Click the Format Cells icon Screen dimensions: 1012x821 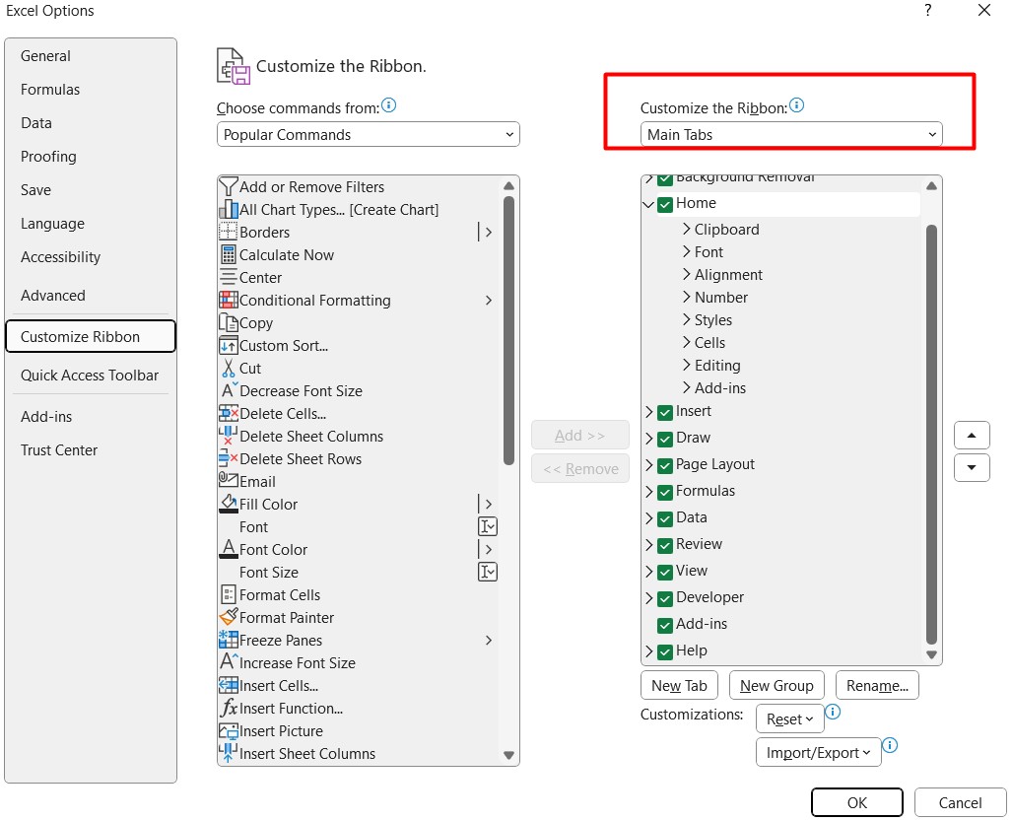(229, 594)
